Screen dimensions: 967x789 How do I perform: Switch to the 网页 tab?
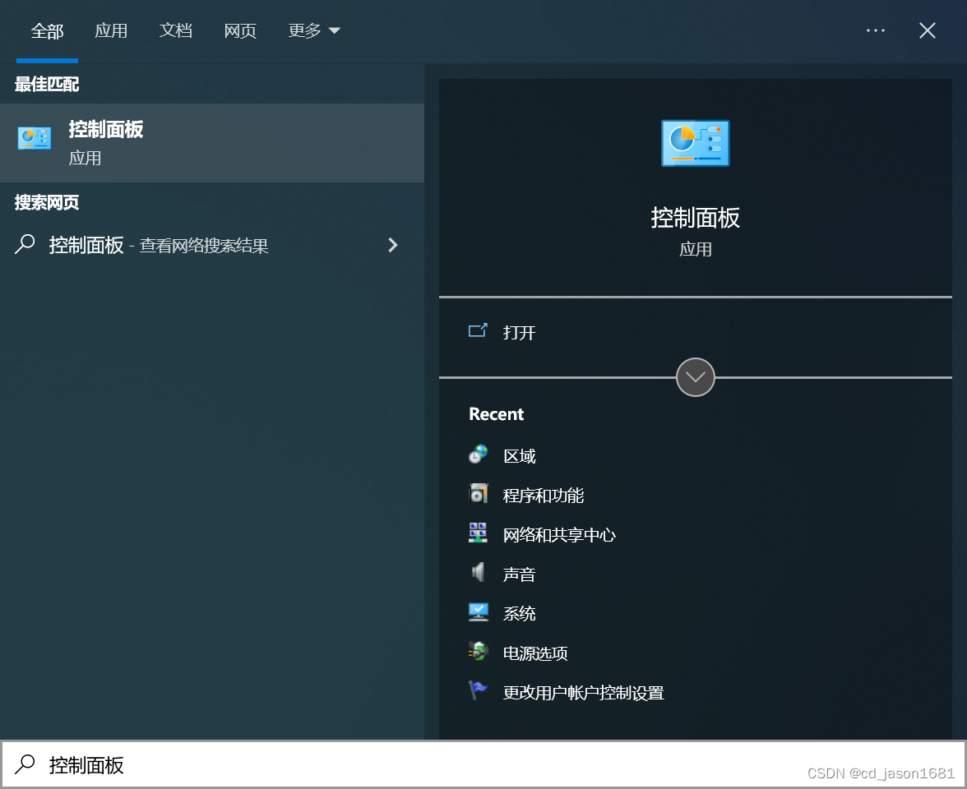click(240, 31)
